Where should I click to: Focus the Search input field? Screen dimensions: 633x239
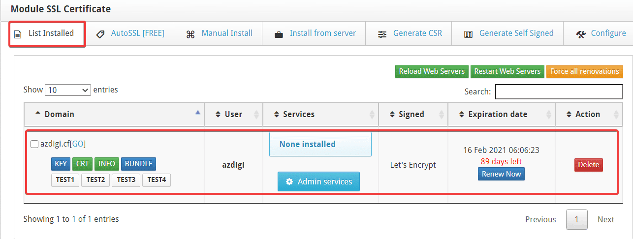point(559,91)
